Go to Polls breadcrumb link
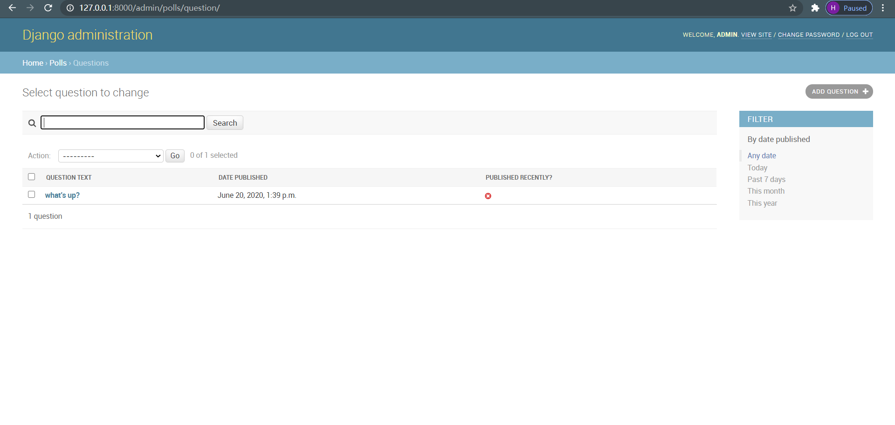This screenshot has height=425, width=895. click(x=58, y=63)
